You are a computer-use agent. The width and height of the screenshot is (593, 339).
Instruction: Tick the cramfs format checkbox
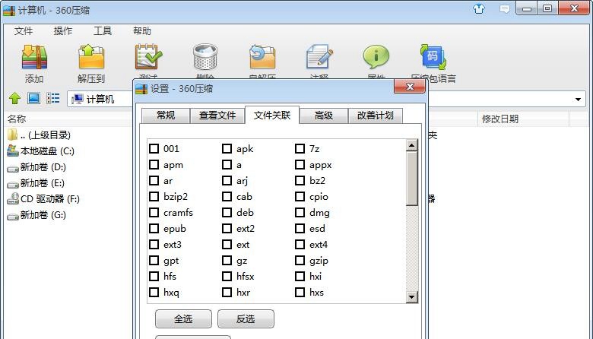click(x=154, y=212)
